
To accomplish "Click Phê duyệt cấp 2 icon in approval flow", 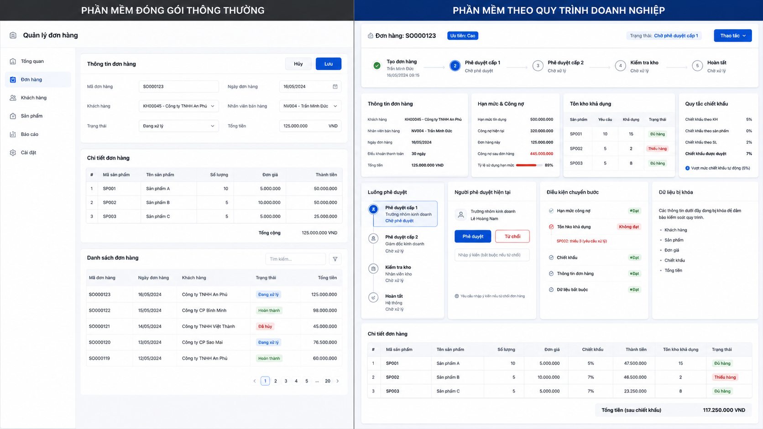I will coord(373,238).
